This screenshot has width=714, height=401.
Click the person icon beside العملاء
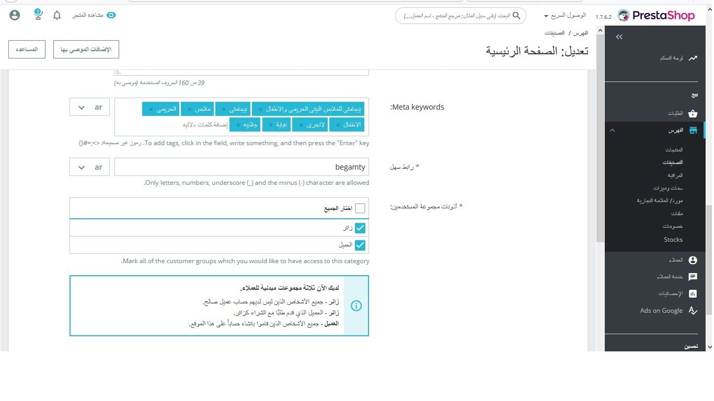point(693,260)
